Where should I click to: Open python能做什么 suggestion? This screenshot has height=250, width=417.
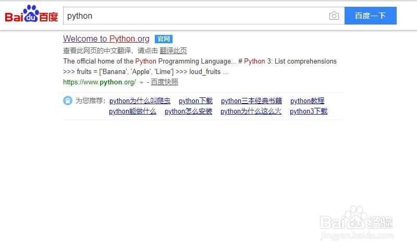133,111
